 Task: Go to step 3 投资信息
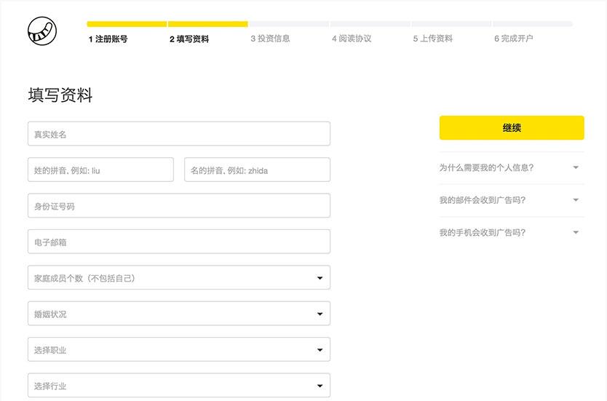point(270,39)
